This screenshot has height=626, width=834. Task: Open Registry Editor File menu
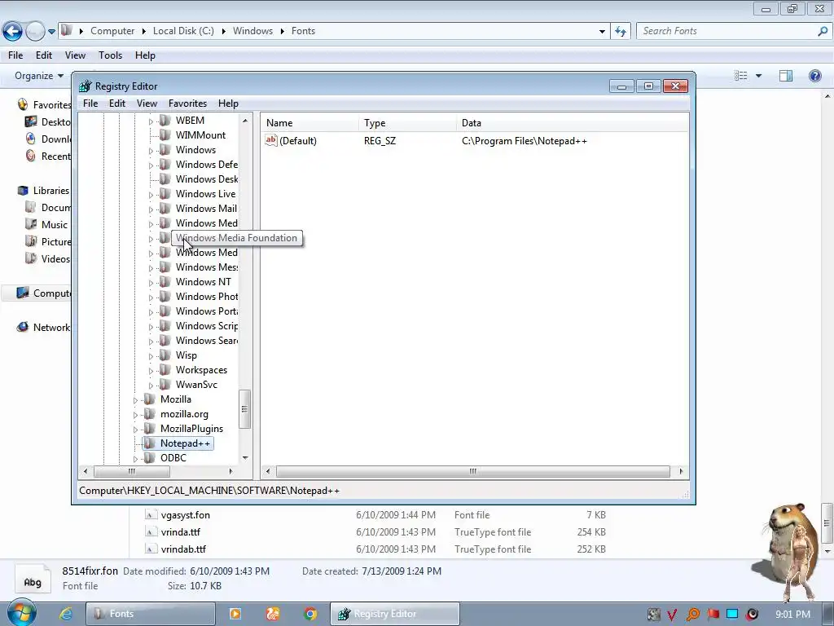pos(90,104)
